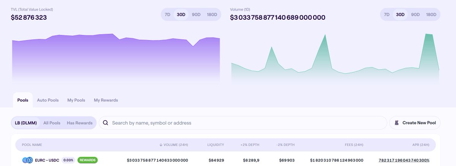Go to the My Rewards tab
The image size is (456, 166).
[x=106, y=100]
